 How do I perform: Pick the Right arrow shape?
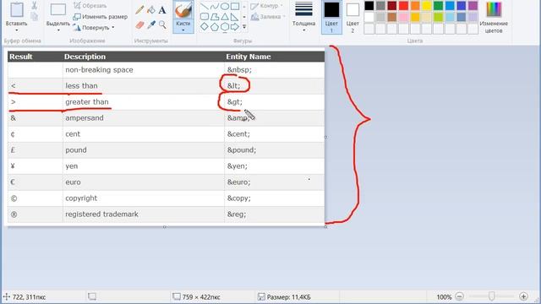235,26
